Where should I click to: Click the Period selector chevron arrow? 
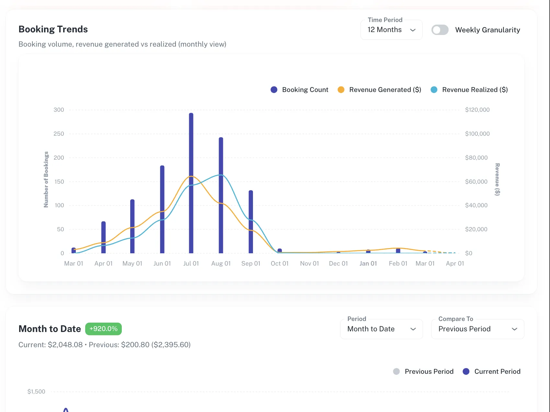[413, 329]
